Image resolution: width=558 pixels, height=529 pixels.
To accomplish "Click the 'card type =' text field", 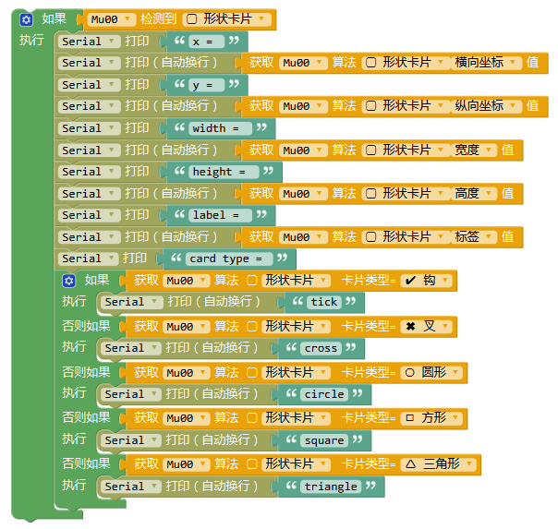I will tap(229, 258).
